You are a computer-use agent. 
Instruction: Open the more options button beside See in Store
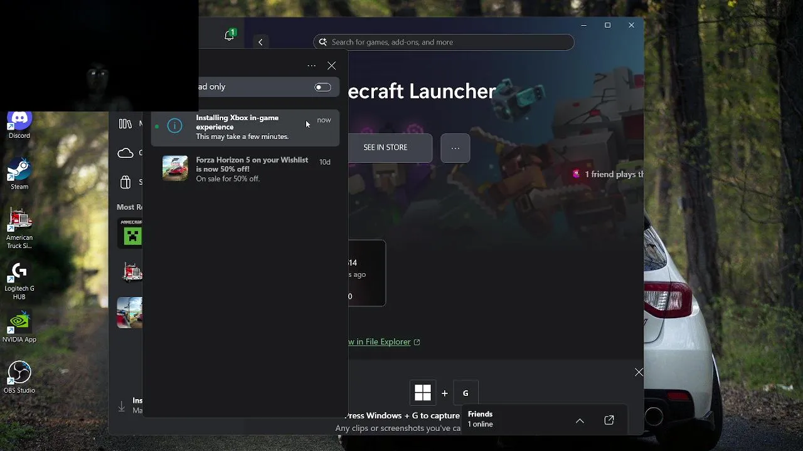[455, 148]
